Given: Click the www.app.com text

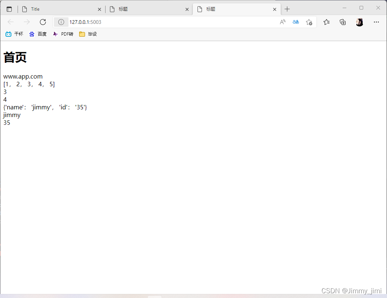Looking at the screenshot, I should click(x=23, y=76).
